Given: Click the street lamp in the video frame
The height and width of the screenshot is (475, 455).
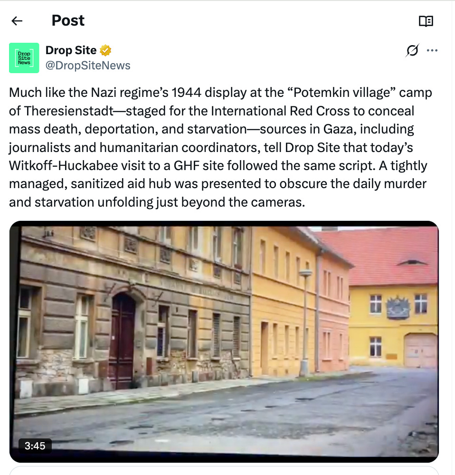Looking at the screenshot, I should 305,323.
